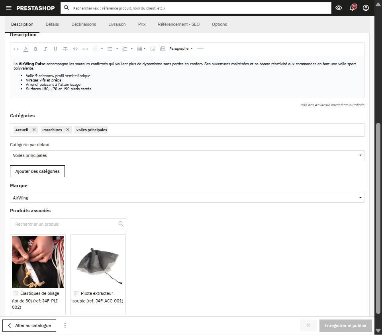Open the Livraison tab
The width and height of the screenshot is (382, 335).
pyautogui.click(x=117, y=24)
